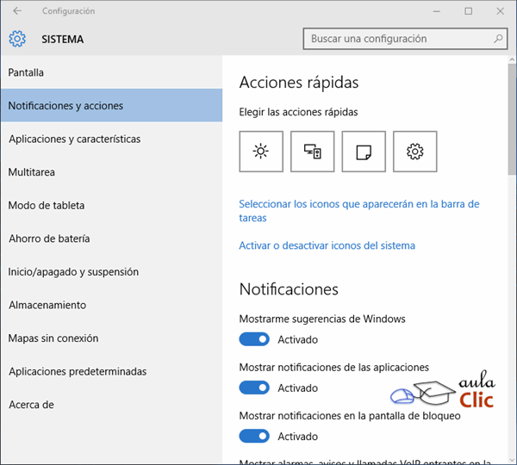Viewport: 517px width, 465px height.
Task: Click the search magnifier icon
Action: click(x=498, y=39)
